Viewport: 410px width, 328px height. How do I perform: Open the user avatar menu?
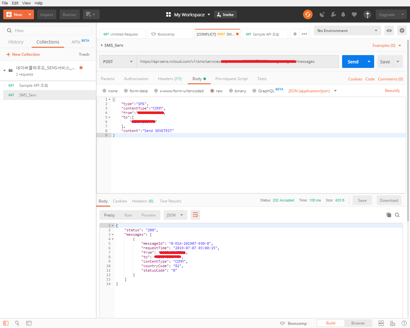[x=367, y=14]
